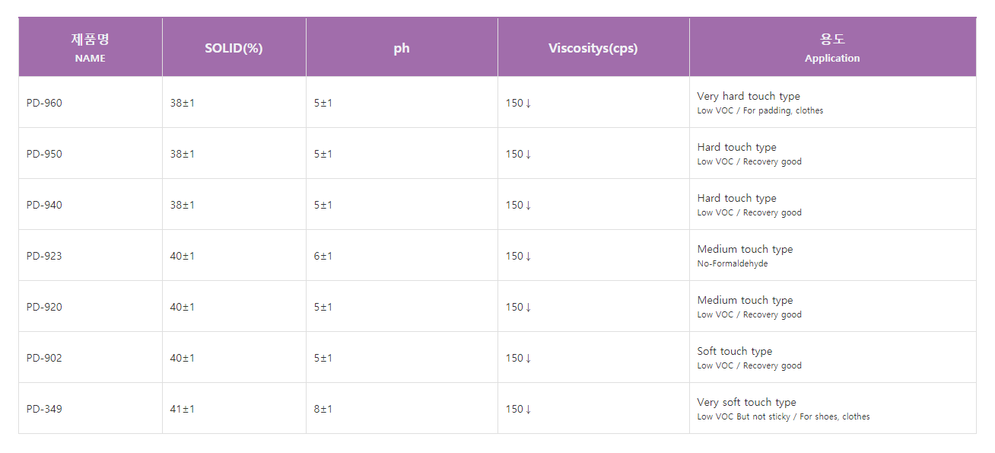Click the down arrow in PD-920 viscosity
This screenshot has height=453, width=995.
tap(528, 308)
